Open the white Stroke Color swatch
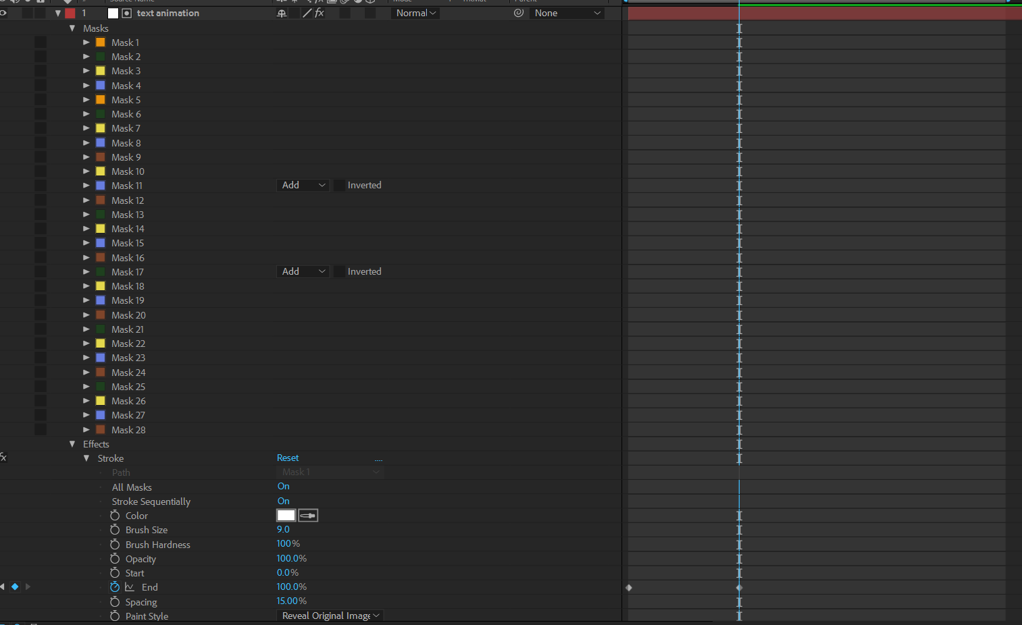The width and height of the screenshot is (1022, 625). [286, 516]
